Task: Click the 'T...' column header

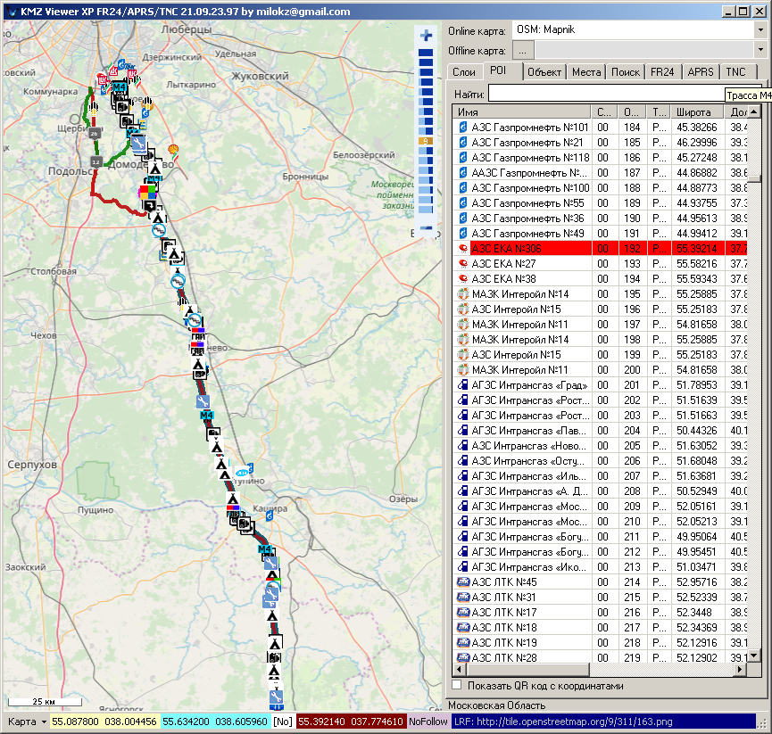Action: coord(659,111)
